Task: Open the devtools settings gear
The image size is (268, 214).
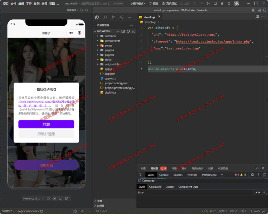Action: click(252, 175)
